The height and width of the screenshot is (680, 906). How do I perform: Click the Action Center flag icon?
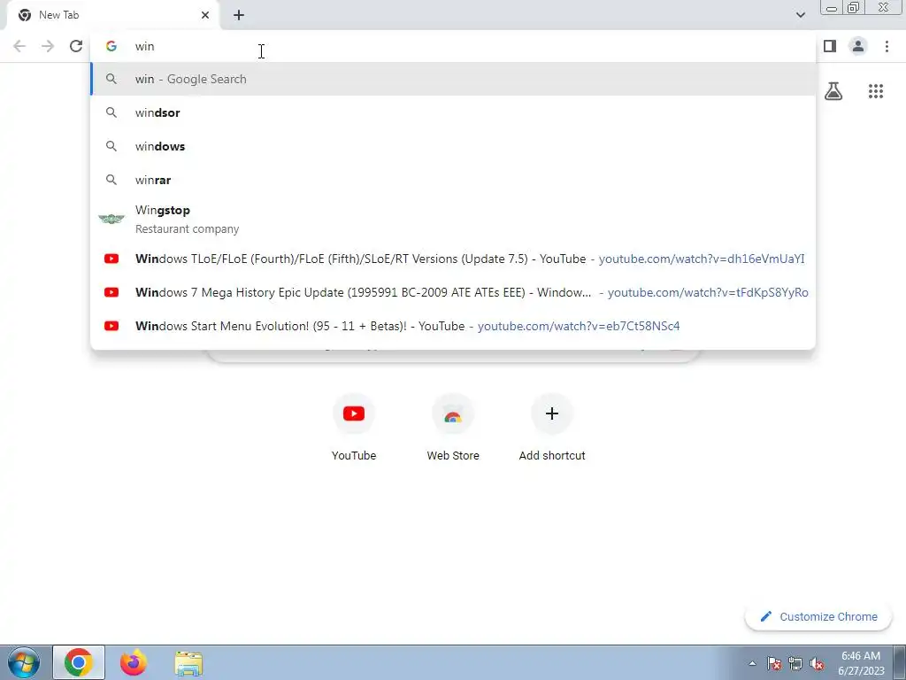[774, 663]
